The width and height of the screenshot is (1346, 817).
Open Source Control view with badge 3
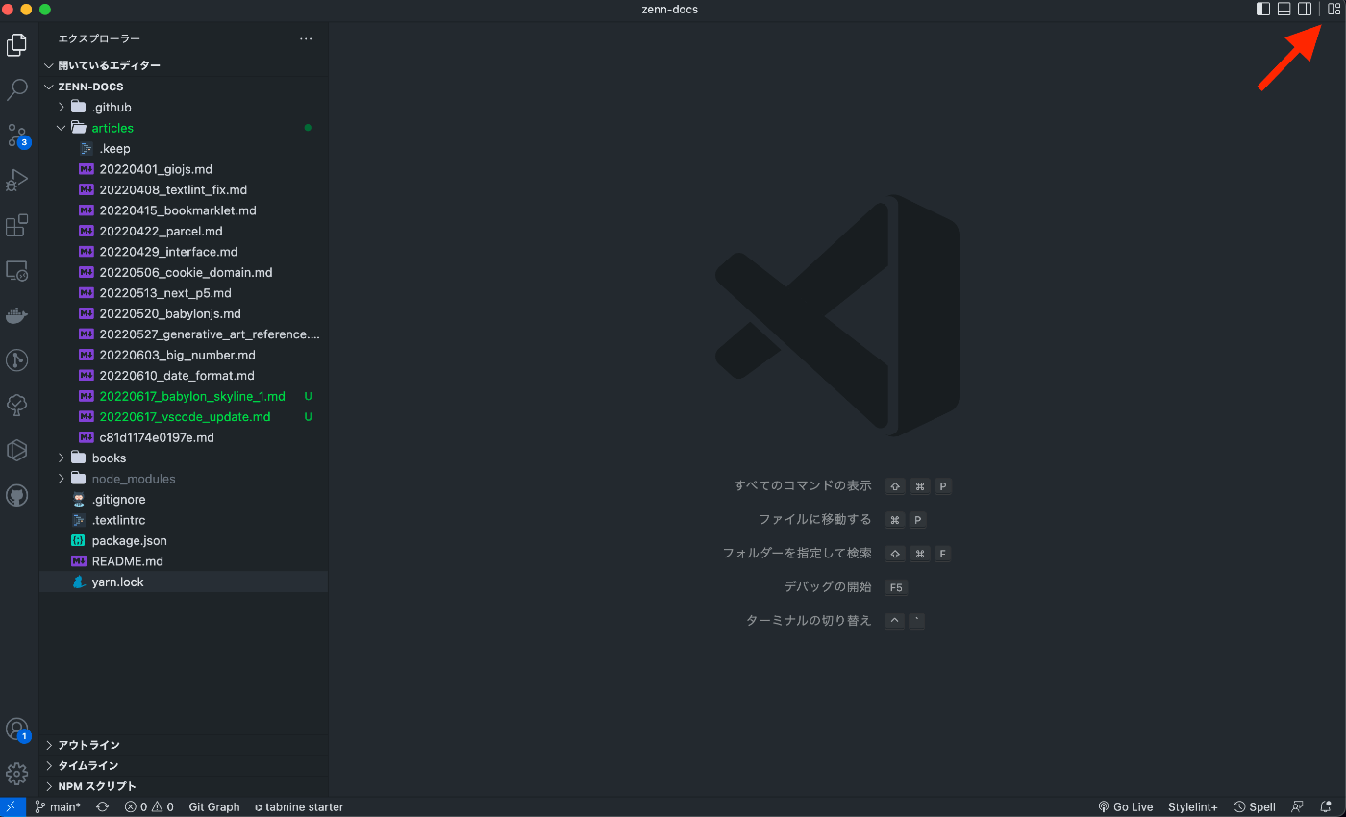[17, 135]
